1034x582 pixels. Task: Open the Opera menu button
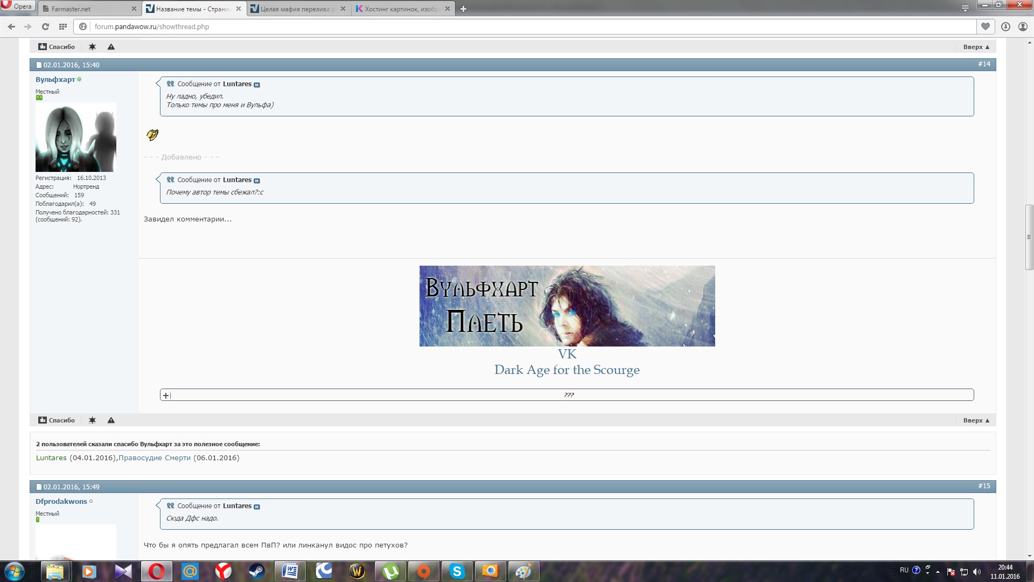tap(17, 6)
